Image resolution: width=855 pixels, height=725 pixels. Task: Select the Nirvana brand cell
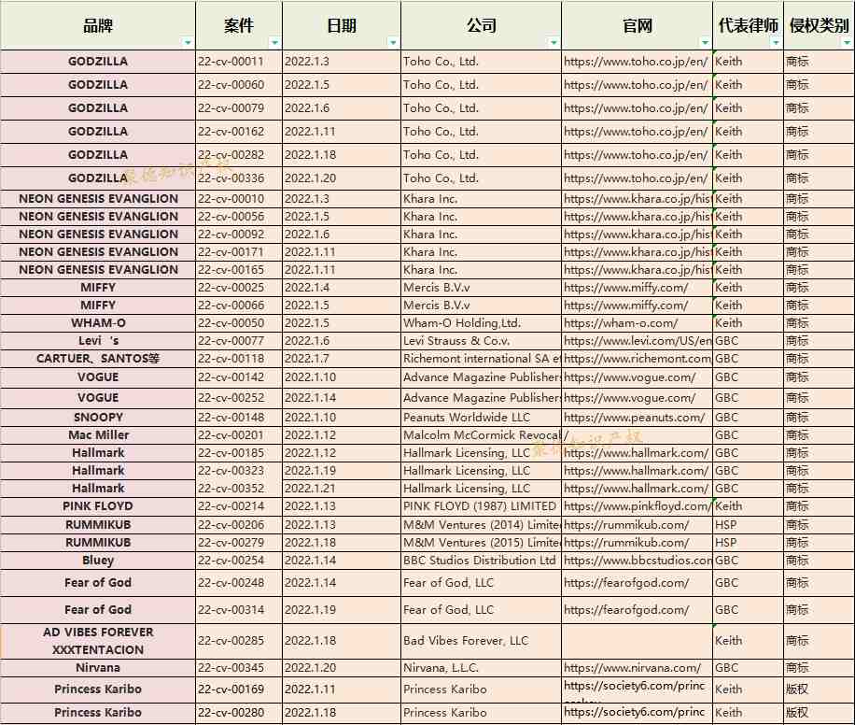click(x=98, y=668)
